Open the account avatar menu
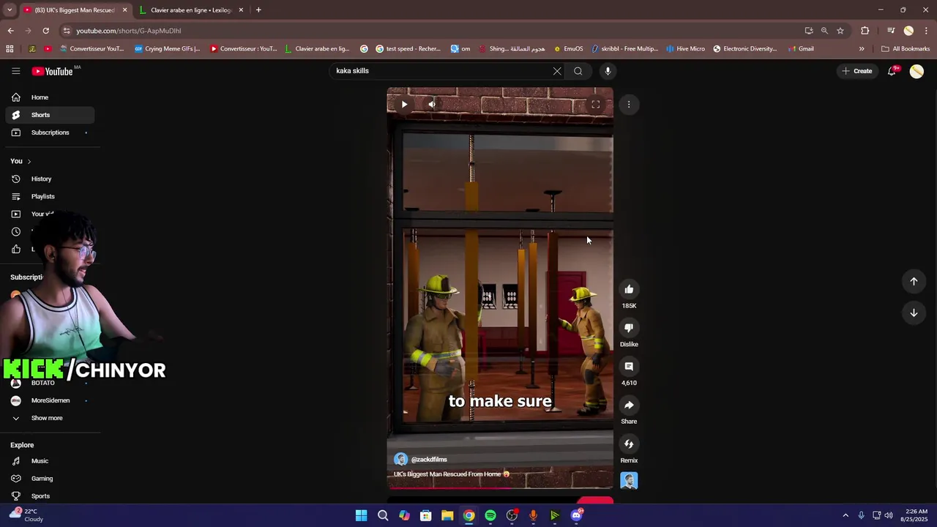Image resolution: width=937 pixels, height=527 pixels. (917, 71)
